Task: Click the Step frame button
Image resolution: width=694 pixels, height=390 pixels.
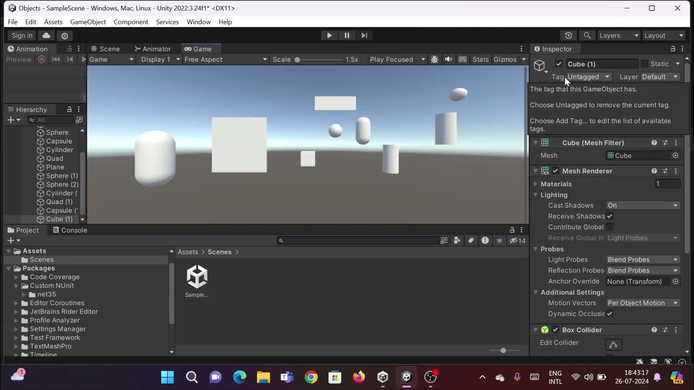Action: tap(364, 35)
